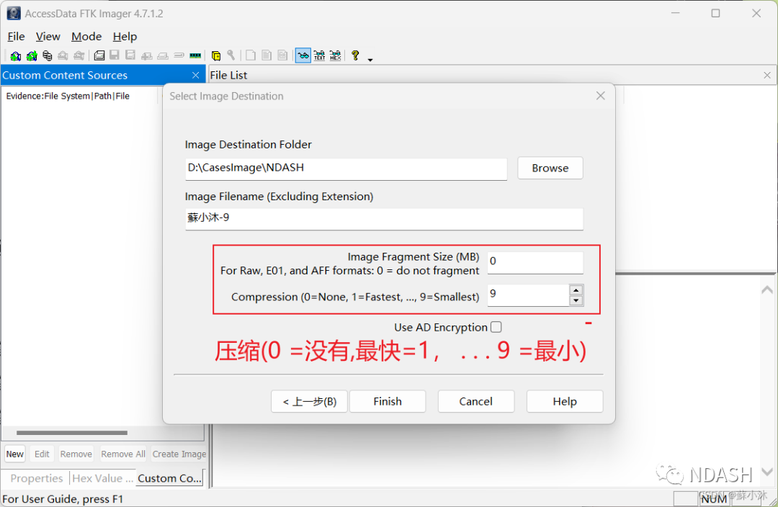The image size is (778, 507).
Task: Click the Remove Evidence Item toolbar icon
Action: (x=63, y=55)
